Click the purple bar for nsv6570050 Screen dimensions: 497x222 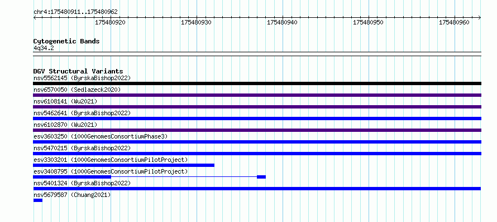point(257,95)
